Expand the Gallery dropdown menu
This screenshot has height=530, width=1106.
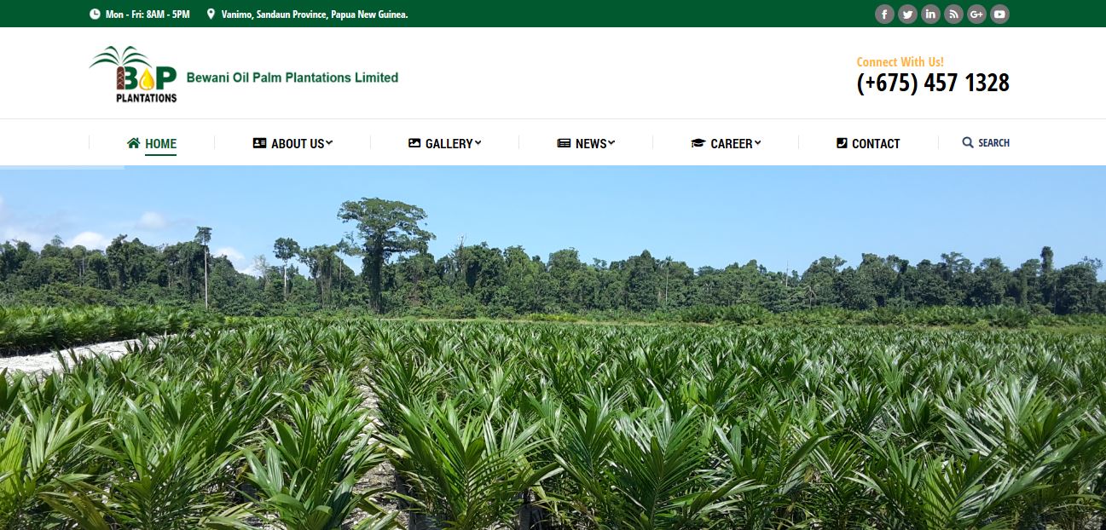coord(444,143)
